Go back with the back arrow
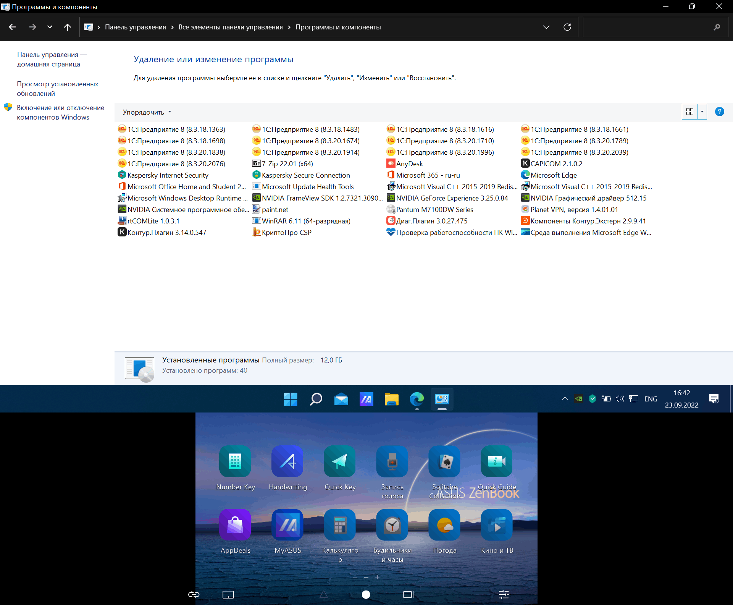The image size is (733, 605). pyautogui.click(x=12, y=27)
